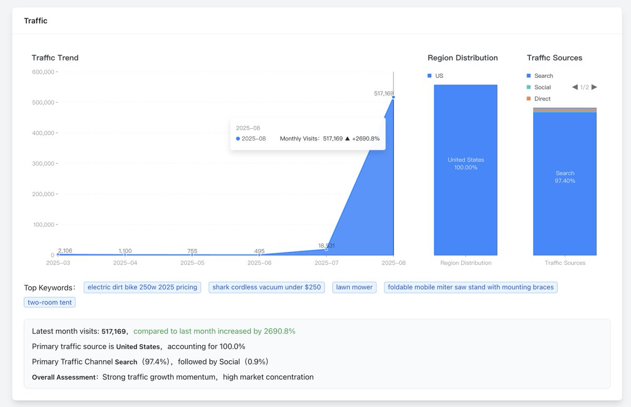Click the 1/2 legend page indicator
The height and width of the screenshot is (407, 631).
[585, 87]
